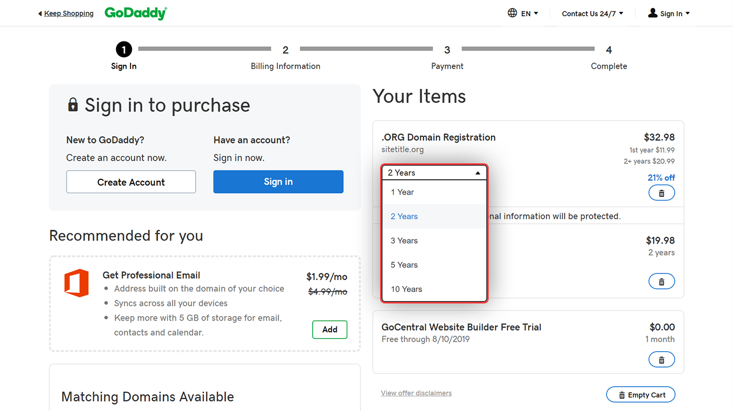733x411 pixels.
Task: Select the 3 Years option
Action: 434,241
